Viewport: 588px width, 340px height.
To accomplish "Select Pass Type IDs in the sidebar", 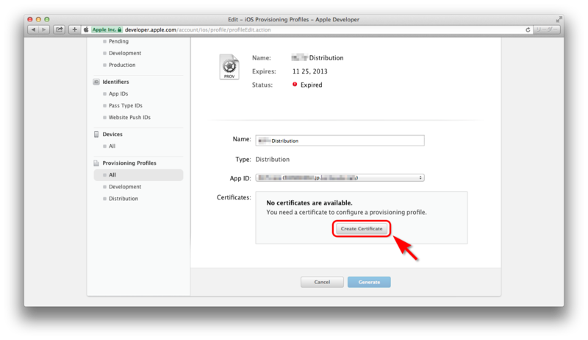I will coord(125,106).
